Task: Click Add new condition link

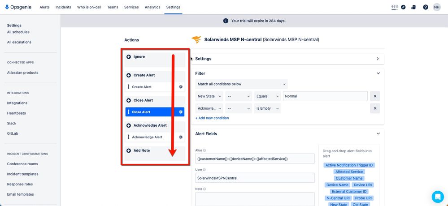Action: (212, 118)
